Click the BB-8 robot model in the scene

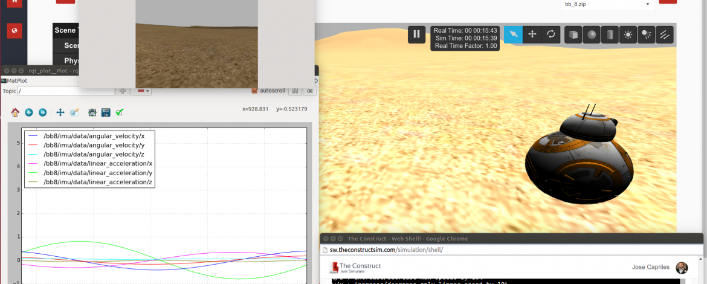tap(579, 155)
